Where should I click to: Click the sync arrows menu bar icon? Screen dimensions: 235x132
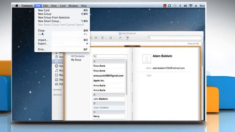(170, 6)
